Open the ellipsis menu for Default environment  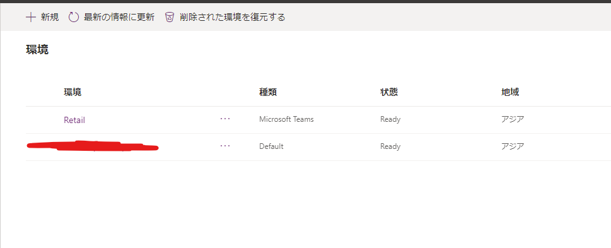[x=225, y=146]
